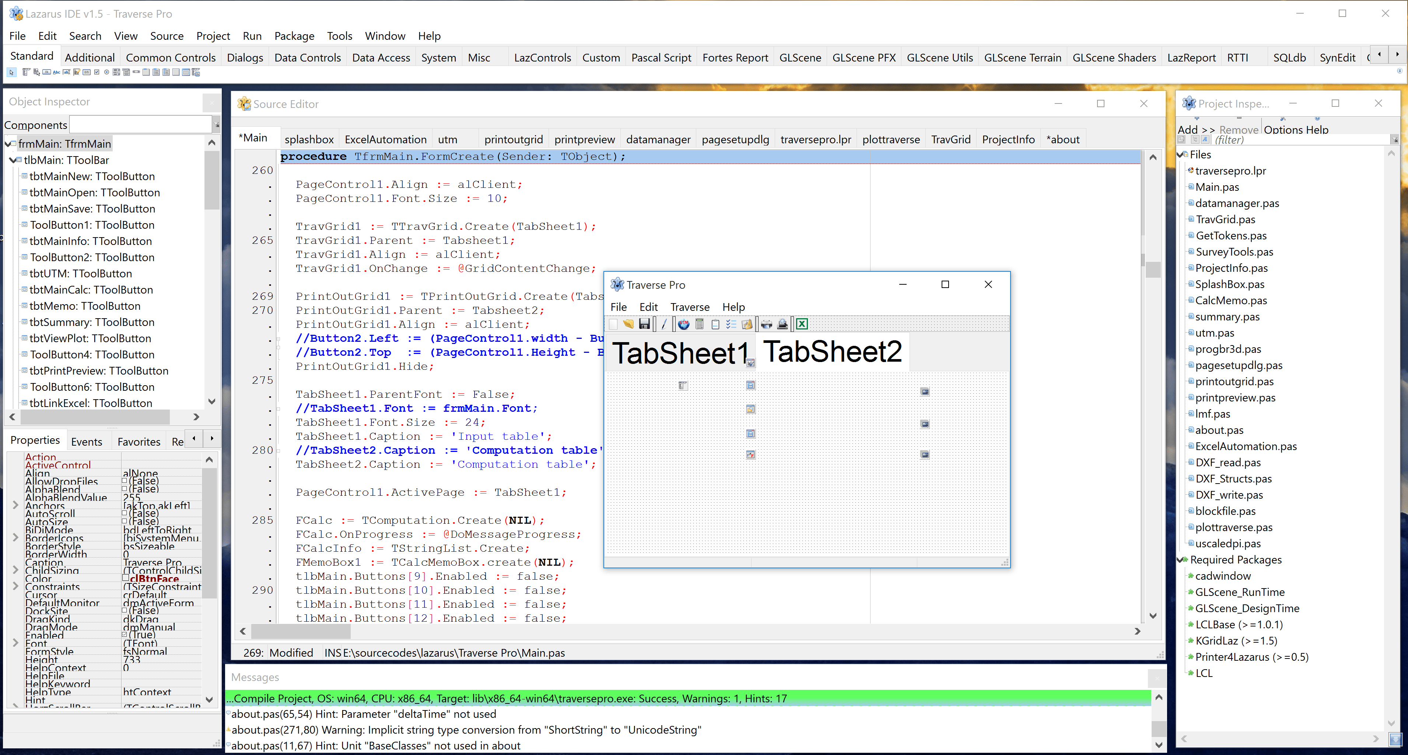Toggle the AutoScroll property checkbox
This screenshot has height=755, width=1408.
click(125, 513)
